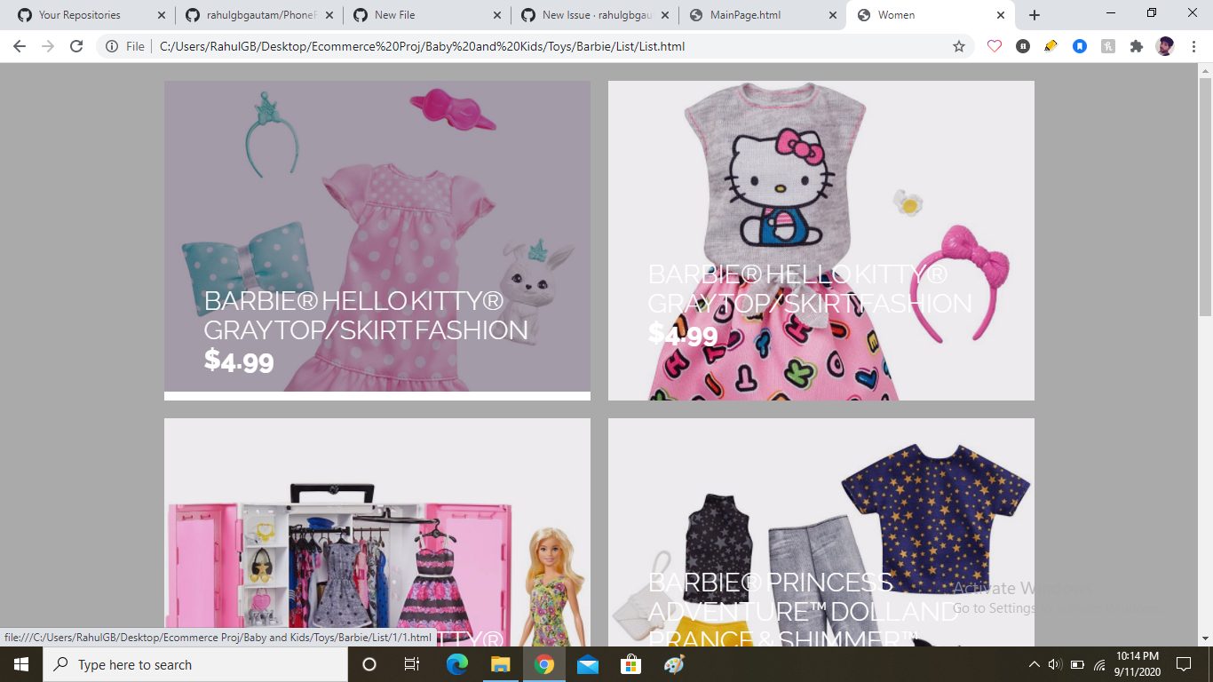Viewport: 1213px width, 682px height.
Task: Open the Princess Adventure doll product card
Action: (x=821, y=532)
